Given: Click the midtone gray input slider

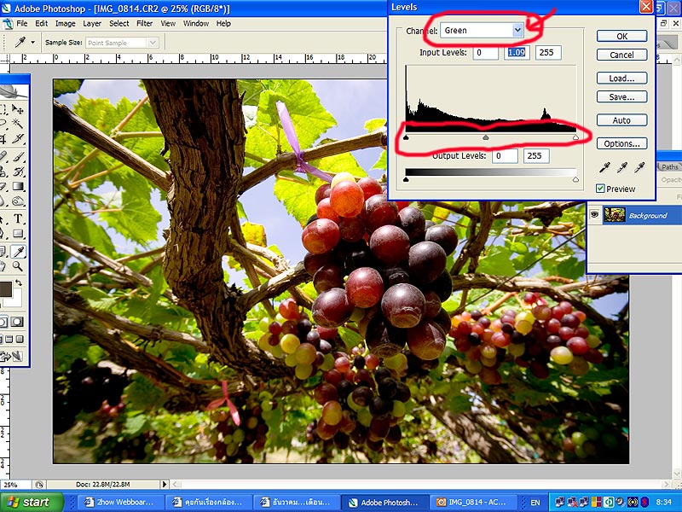Looking at the screenshot, I should coord(486,137).
